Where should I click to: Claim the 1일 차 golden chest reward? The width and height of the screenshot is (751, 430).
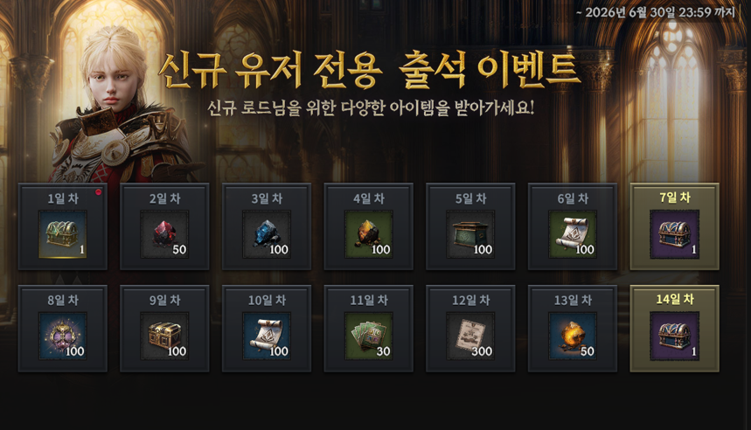[x=63, y=234]
